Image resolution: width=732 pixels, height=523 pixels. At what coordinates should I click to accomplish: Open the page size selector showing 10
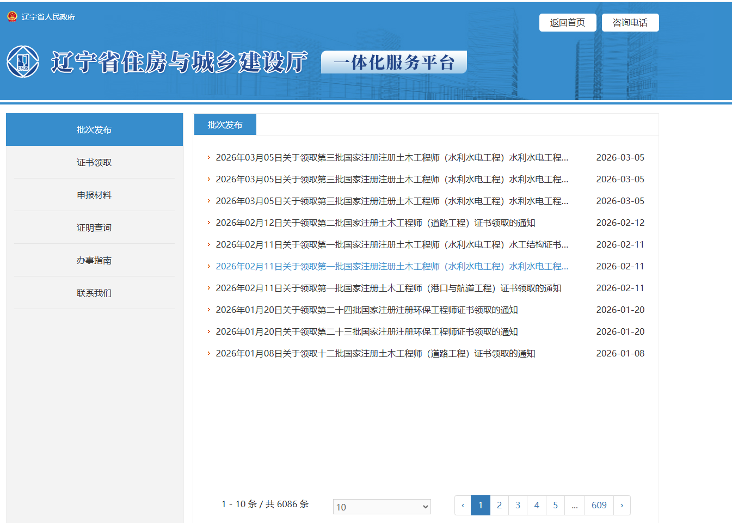382,506
